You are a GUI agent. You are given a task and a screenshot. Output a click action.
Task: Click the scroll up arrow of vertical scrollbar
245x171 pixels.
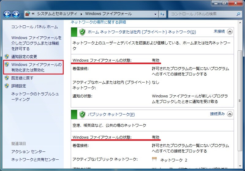coord(240,23)
